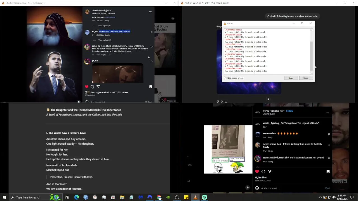Switch to VLC via the taskbar cone icon
Screen dimensions: 358x201
point(195,197)
